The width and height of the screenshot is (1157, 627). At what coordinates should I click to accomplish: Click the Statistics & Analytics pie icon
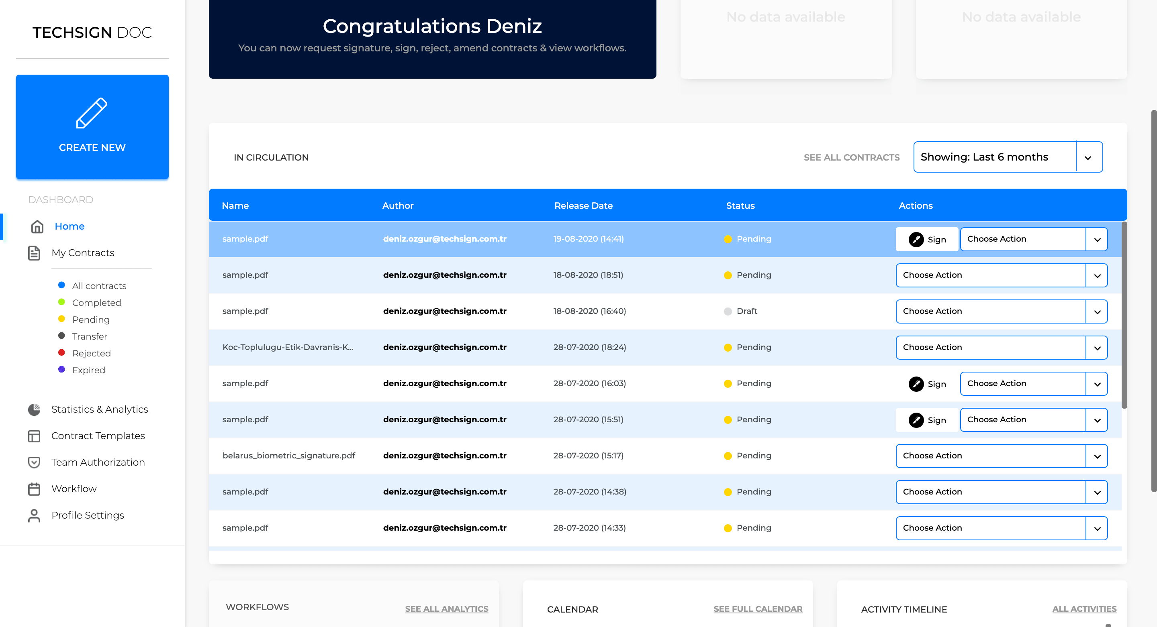[34, 409]
